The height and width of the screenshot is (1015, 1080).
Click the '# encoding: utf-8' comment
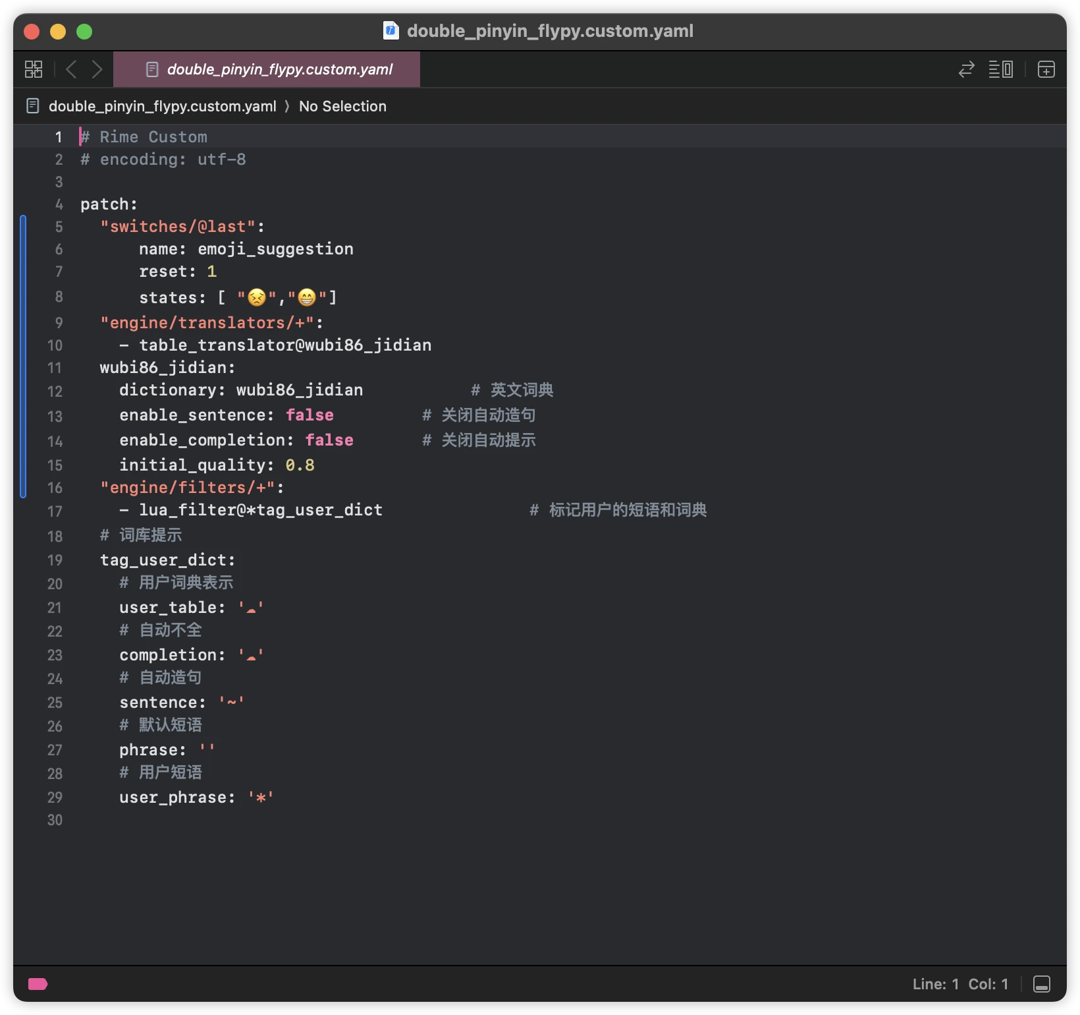[x=163, y=159]
